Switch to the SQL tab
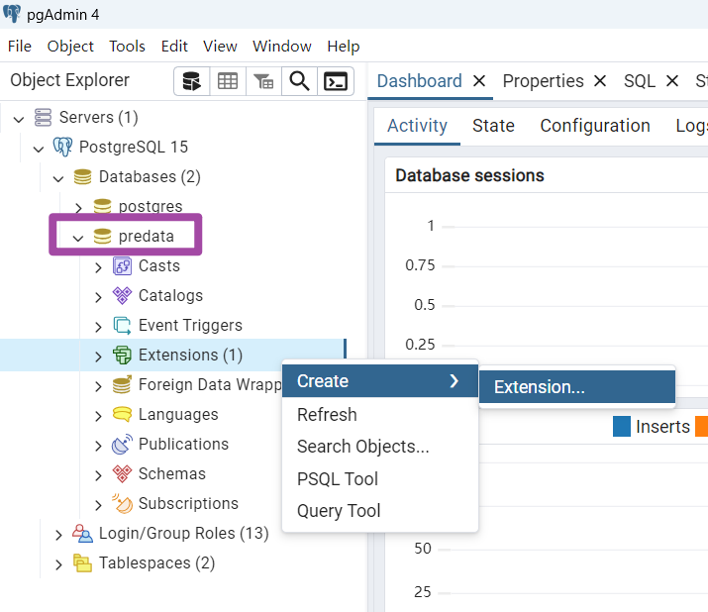 pos(640,81)
